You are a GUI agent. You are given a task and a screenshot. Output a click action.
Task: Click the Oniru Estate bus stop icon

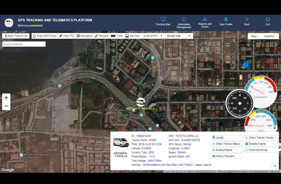60,86
